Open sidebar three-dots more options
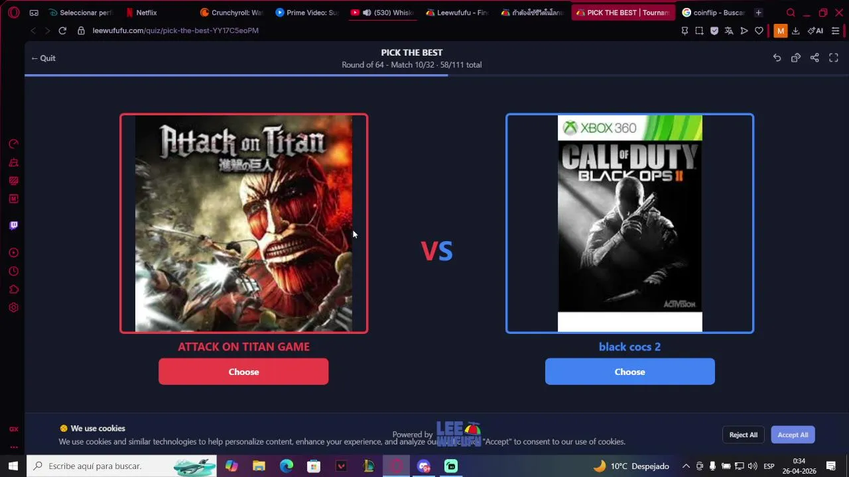Screen dimensions: 849x477 13,447
